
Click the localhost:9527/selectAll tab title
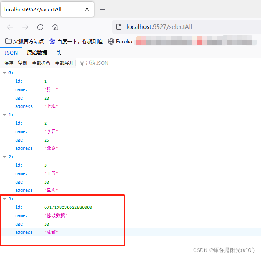(x=33, y=10)
